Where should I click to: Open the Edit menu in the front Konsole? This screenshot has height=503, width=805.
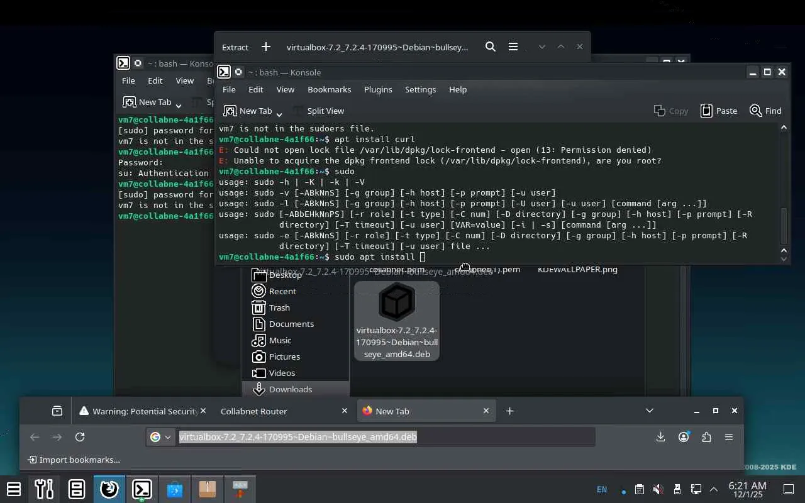tap(255, 89)
